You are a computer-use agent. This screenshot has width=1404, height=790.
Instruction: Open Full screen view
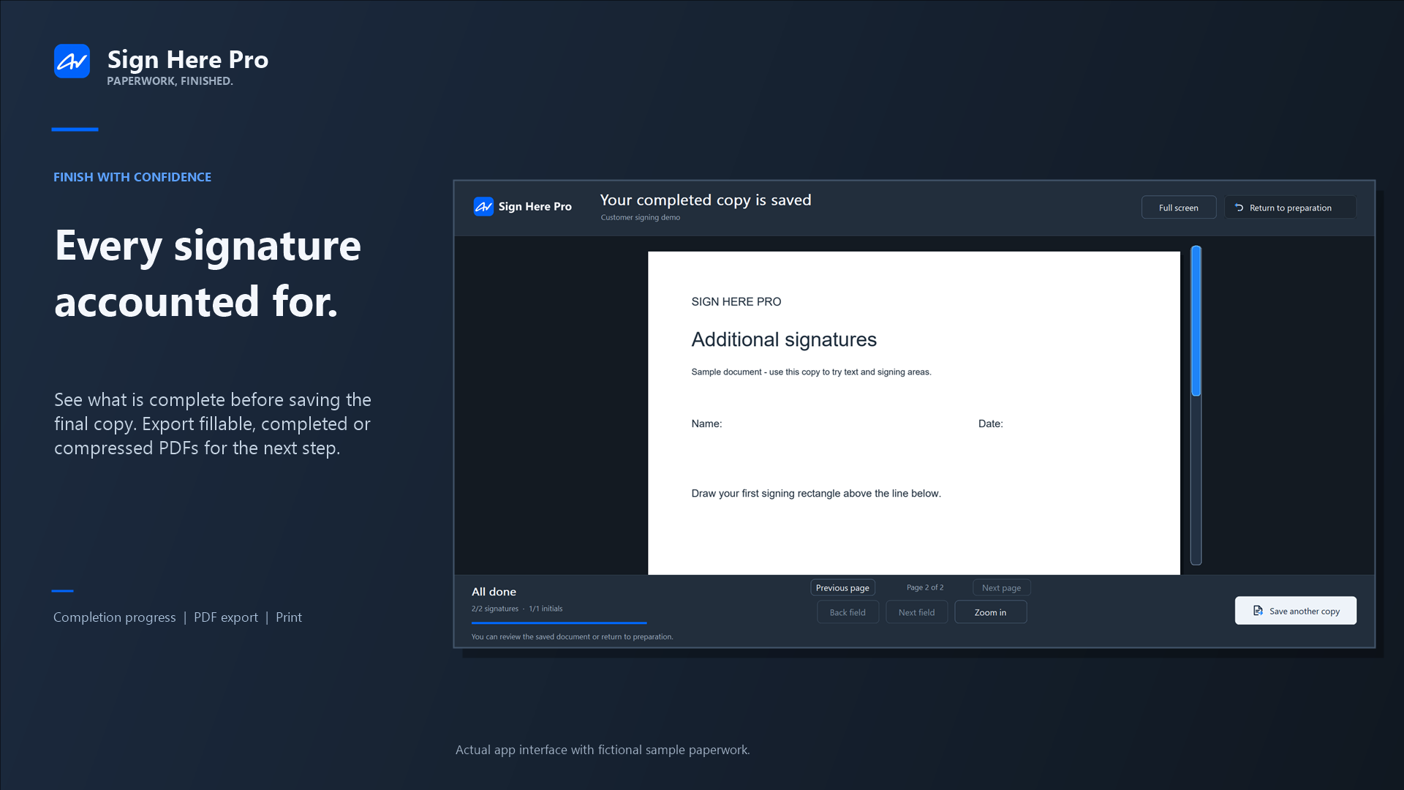(x=1179, y=208)
